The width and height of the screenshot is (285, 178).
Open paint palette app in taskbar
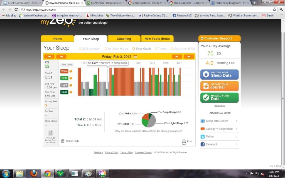(x=89, y=174)
